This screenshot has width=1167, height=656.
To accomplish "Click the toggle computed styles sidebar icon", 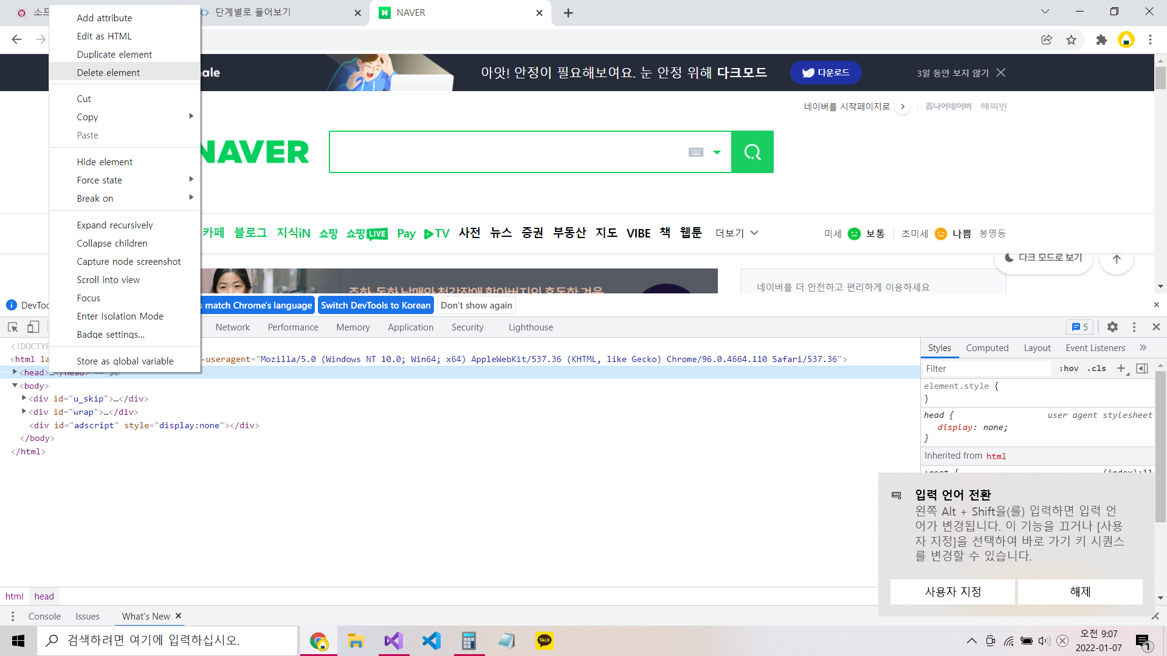I will click(1142, 368).
